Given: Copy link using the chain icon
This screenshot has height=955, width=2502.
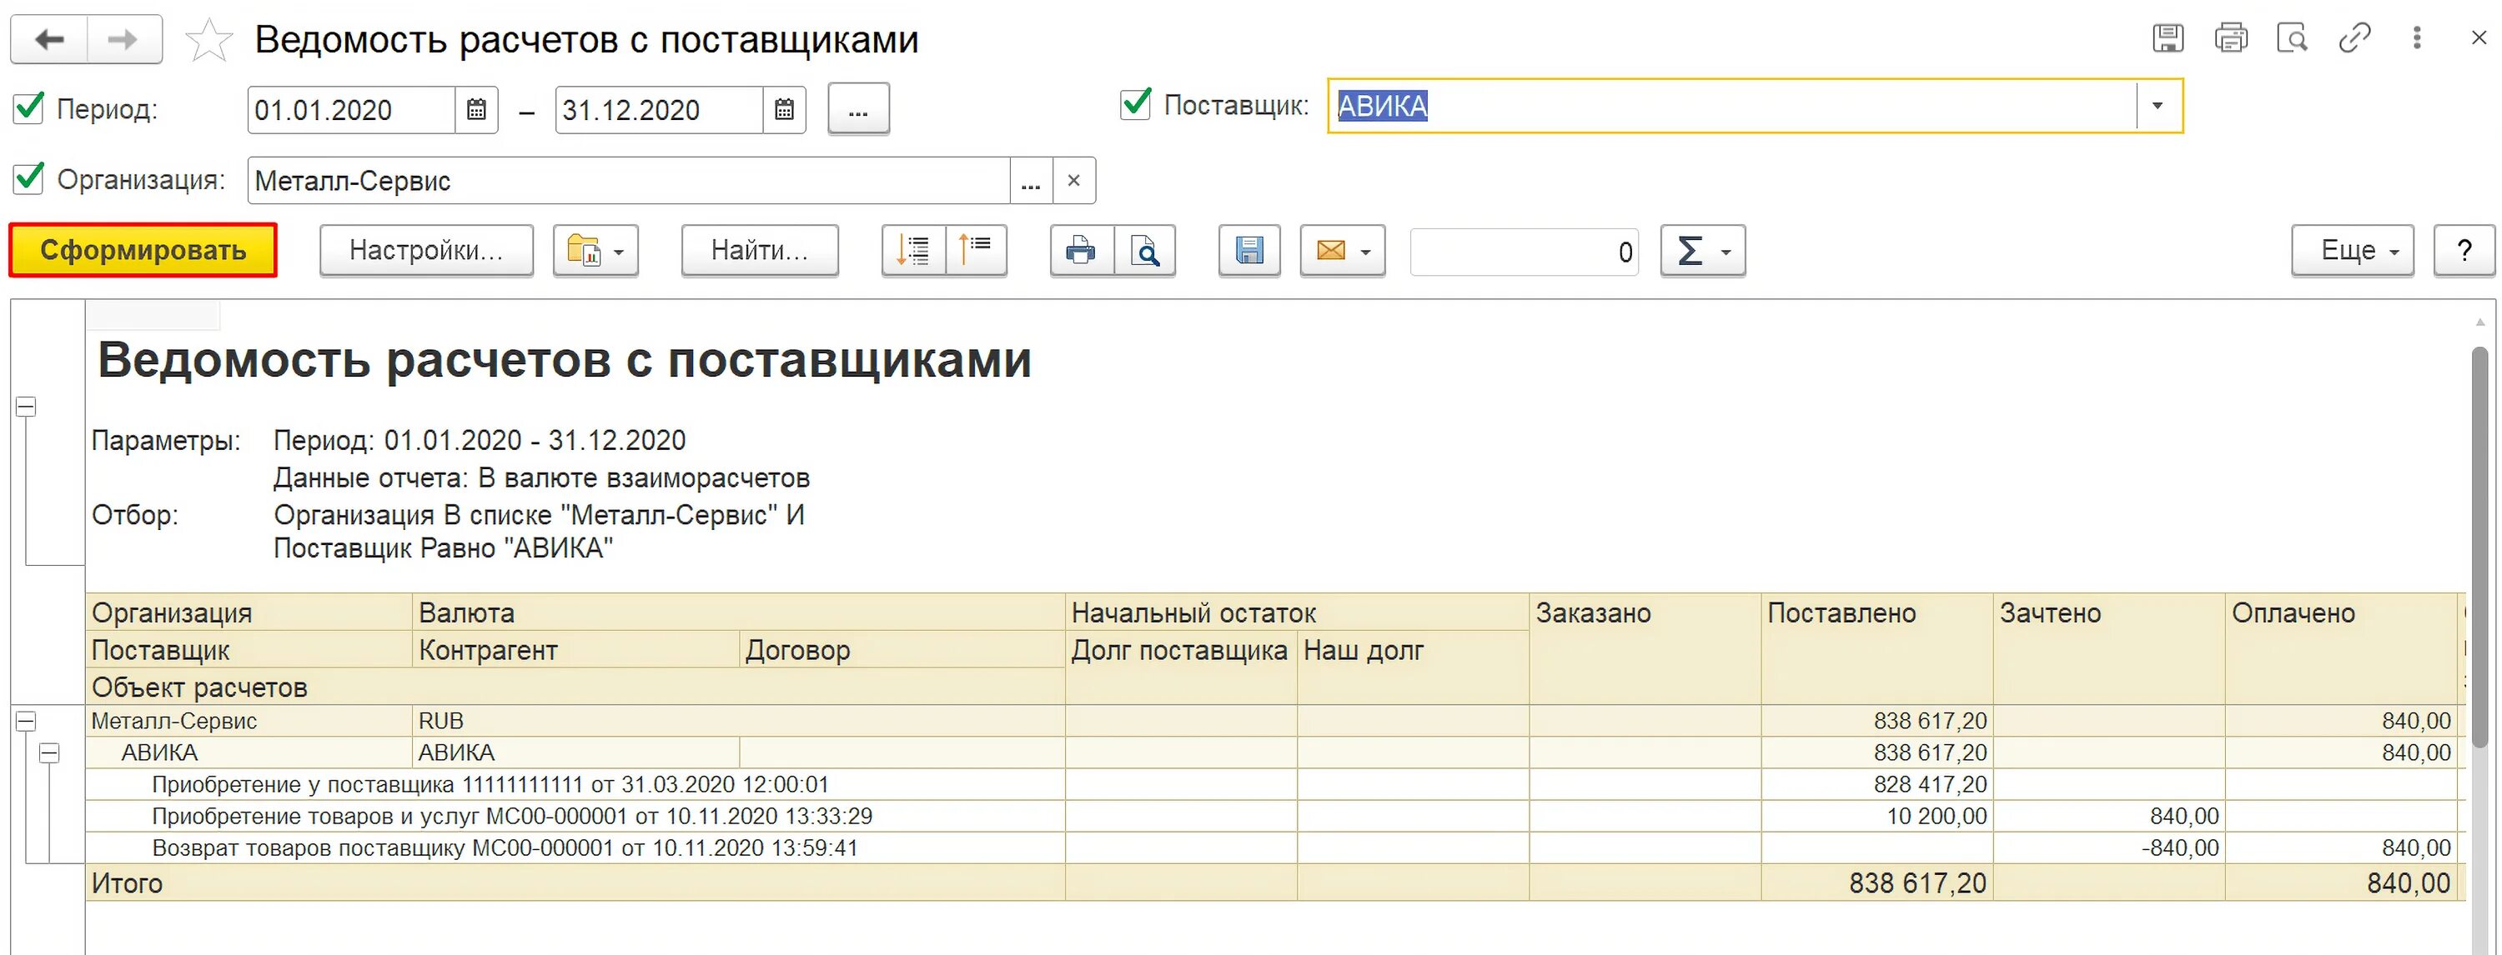Looking at the screenshot, I should click(x=2354, y=39).
